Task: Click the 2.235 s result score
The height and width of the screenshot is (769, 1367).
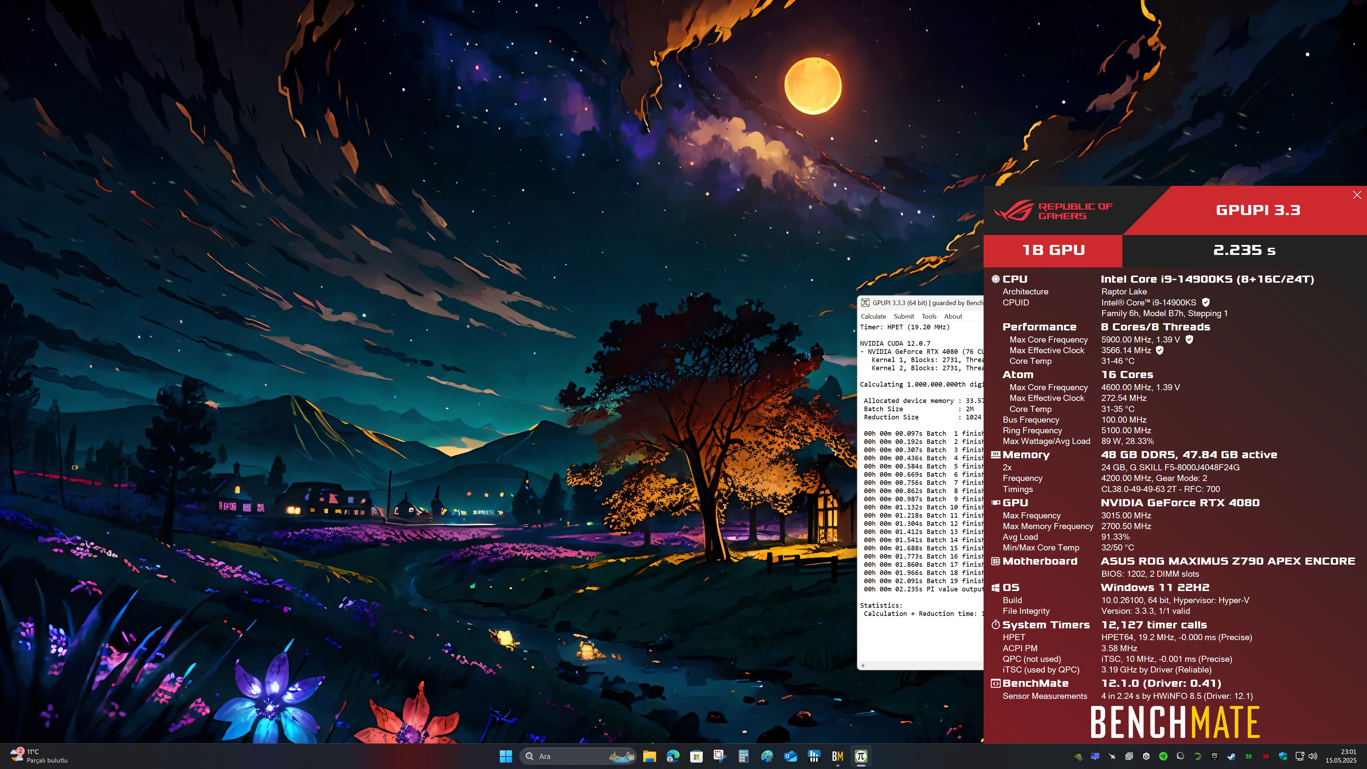Action: click(1245, 250)
